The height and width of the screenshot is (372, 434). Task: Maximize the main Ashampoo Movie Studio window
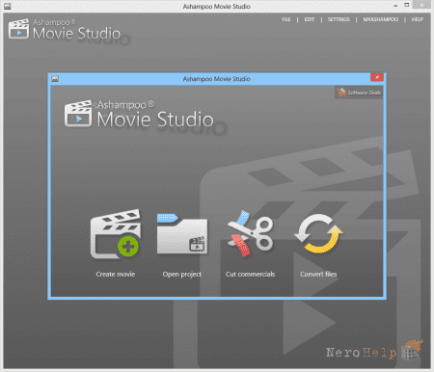coord(407,5)
